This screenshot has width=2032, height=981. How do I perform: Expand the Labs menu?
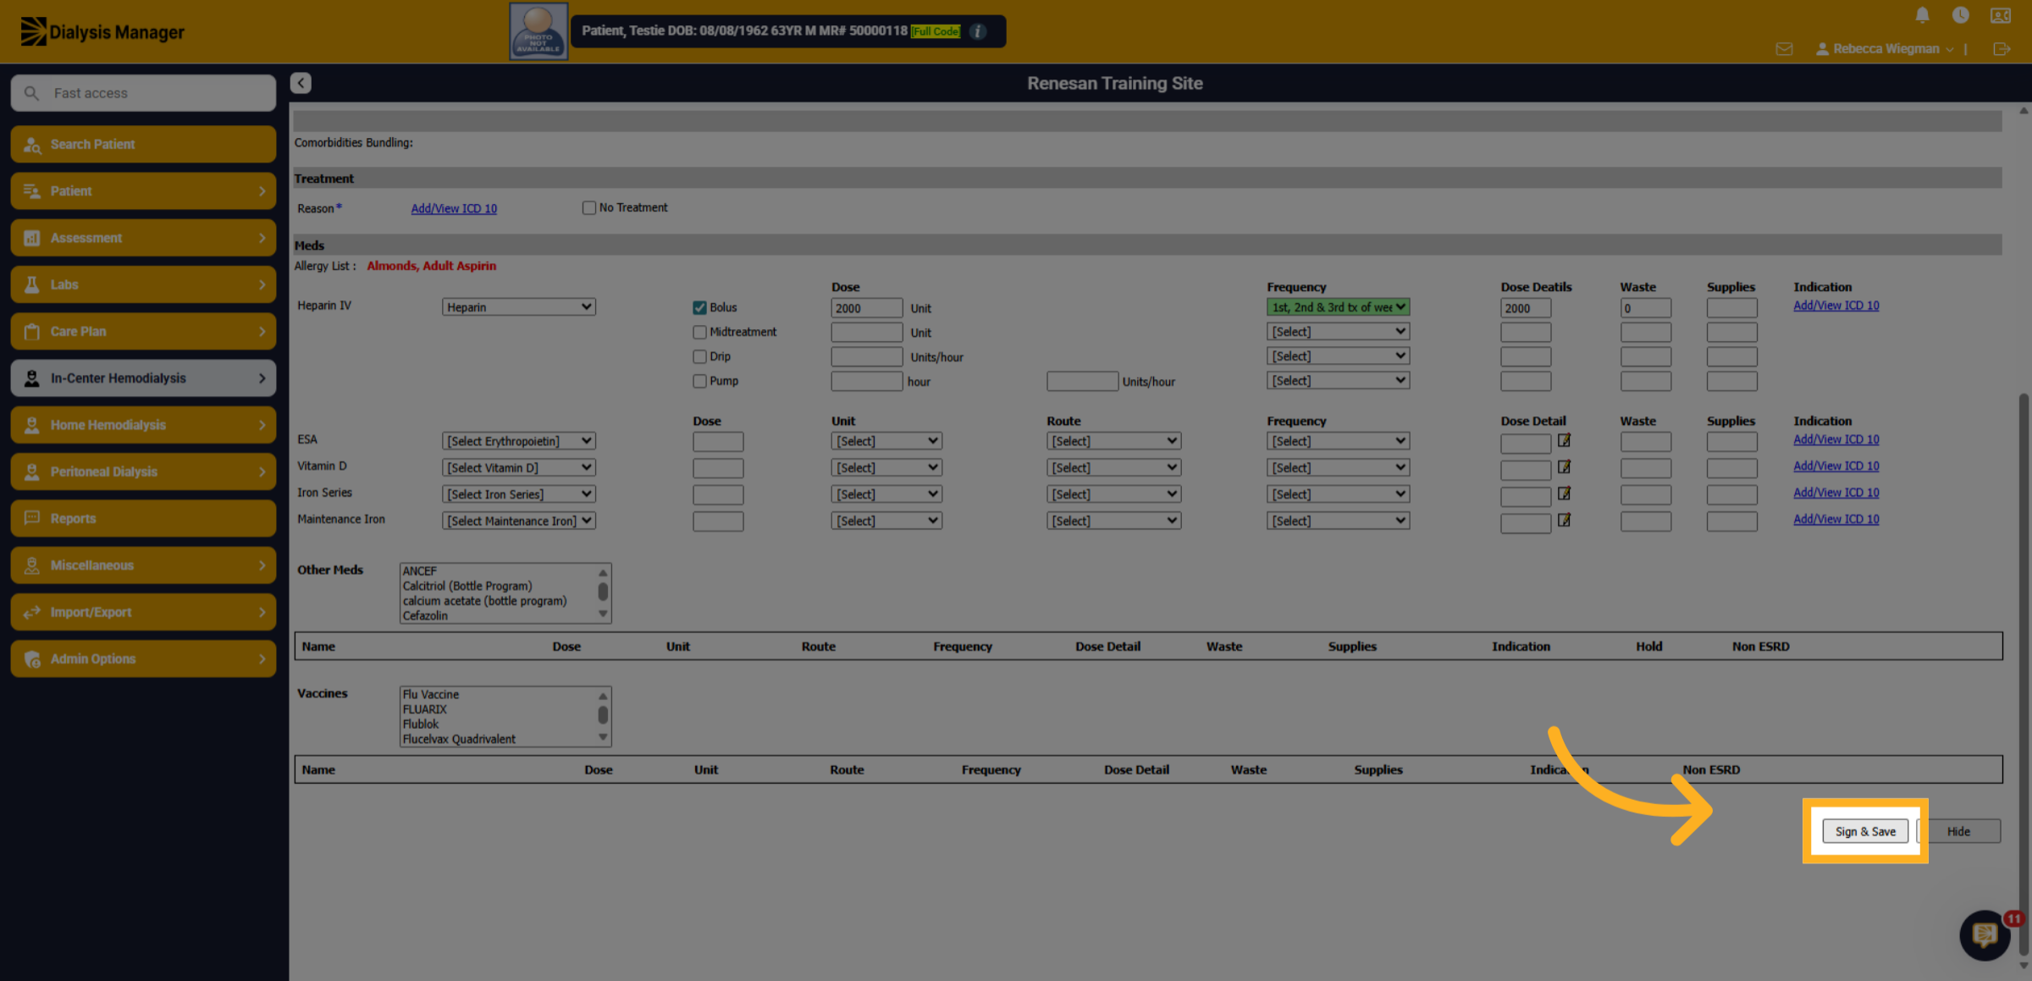143,284
